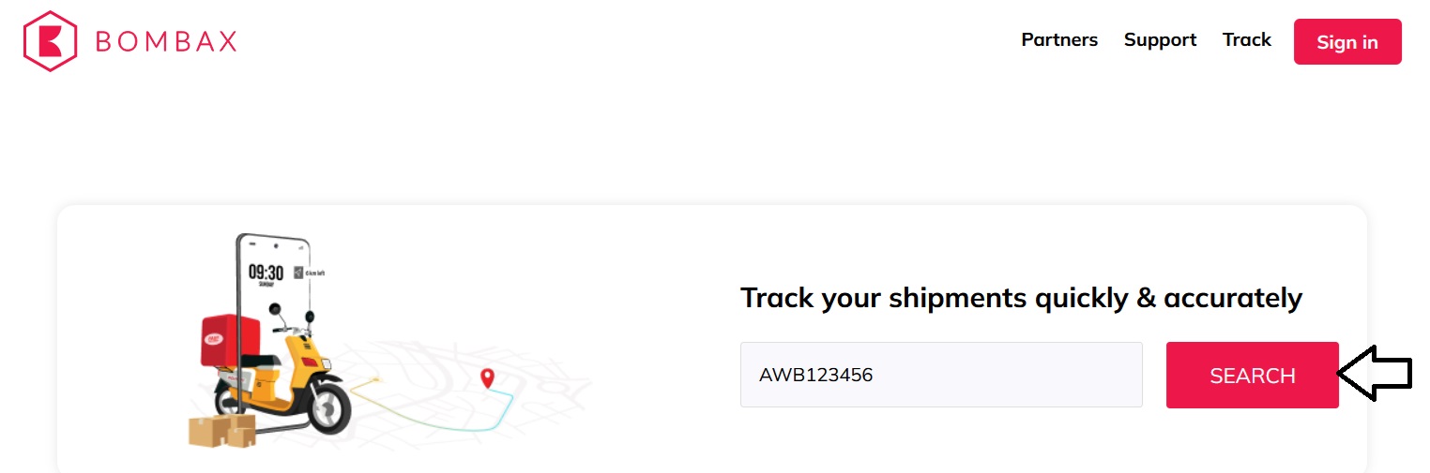Open the Support menu item
1430x473 pixels.
tap(1160, 40)
